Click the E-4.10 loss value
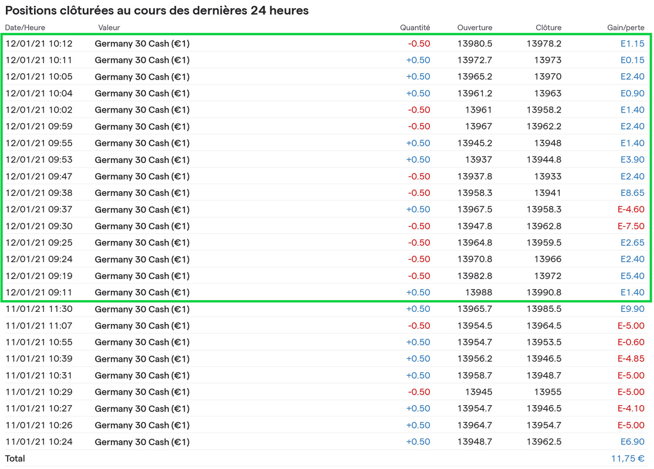654x469 pixels. click(631, 409)
